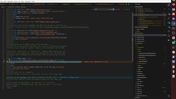Open chartDefaults.ts in file tree
This screenshot has width=176, height=99.
point(143,61)
